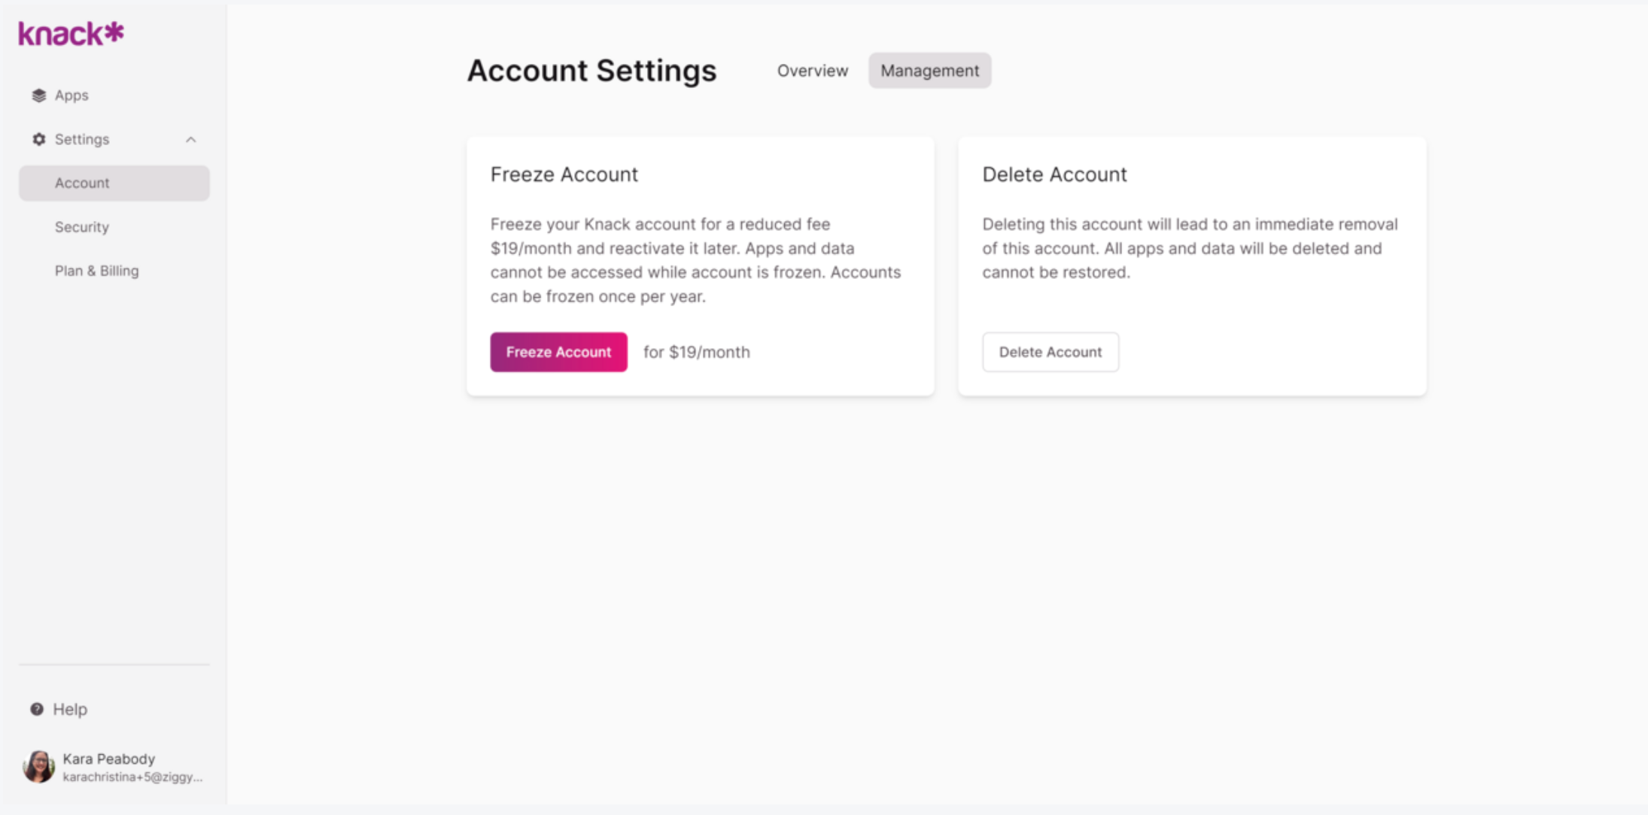The height and width of the screenshot is (815, 1648).
Task: Click the Delete Account button
Action: tap(1051, 352)
